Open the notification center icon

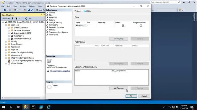(192, 107)
